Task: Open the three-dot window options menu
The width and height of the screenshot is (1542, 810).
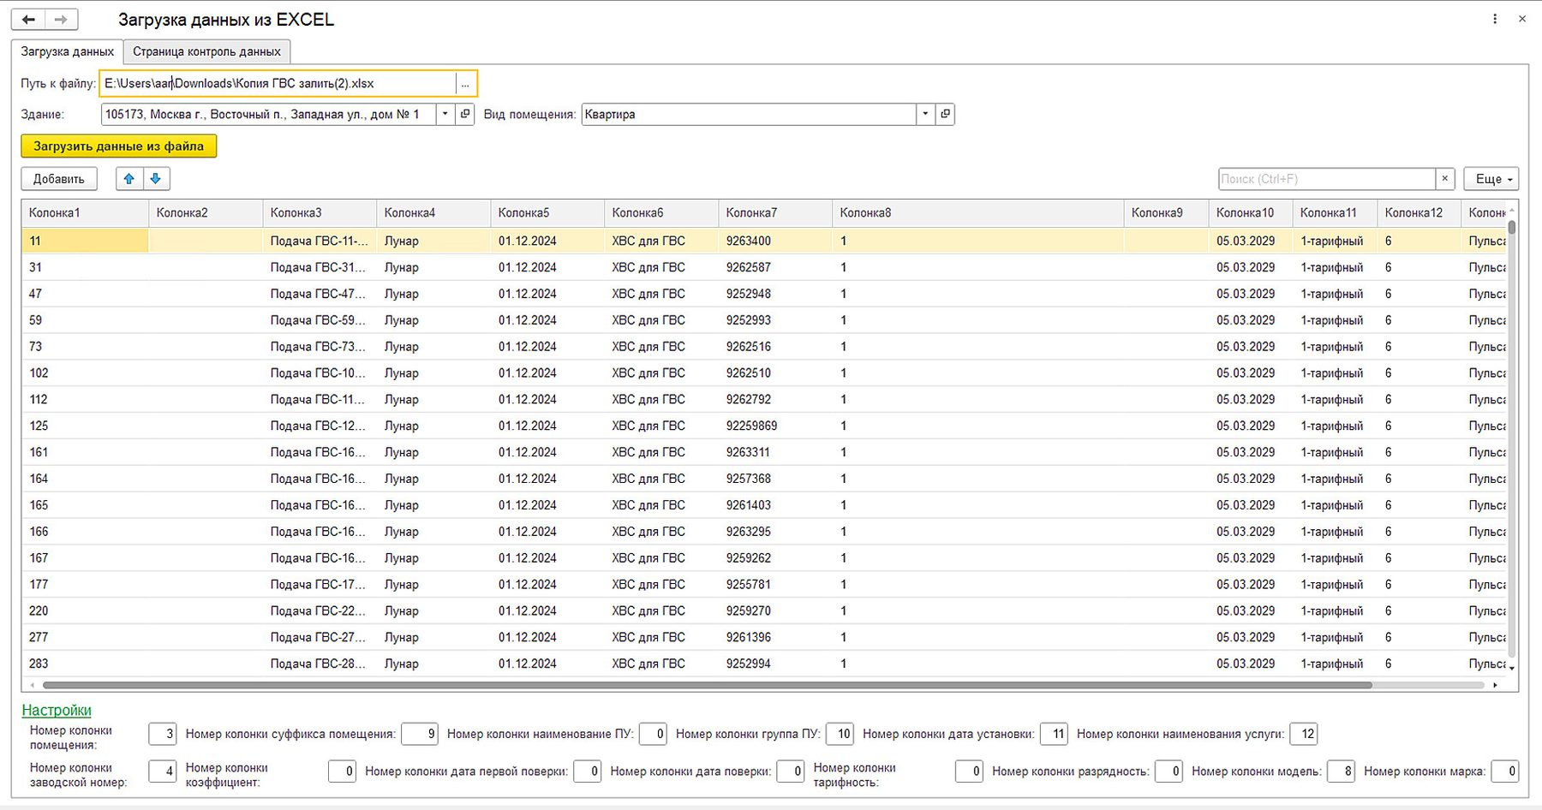Action: [x=1495, y=19]
